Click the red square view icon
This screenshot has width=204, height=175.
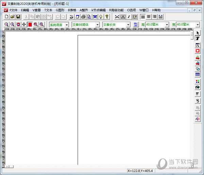tap(30, 24)
